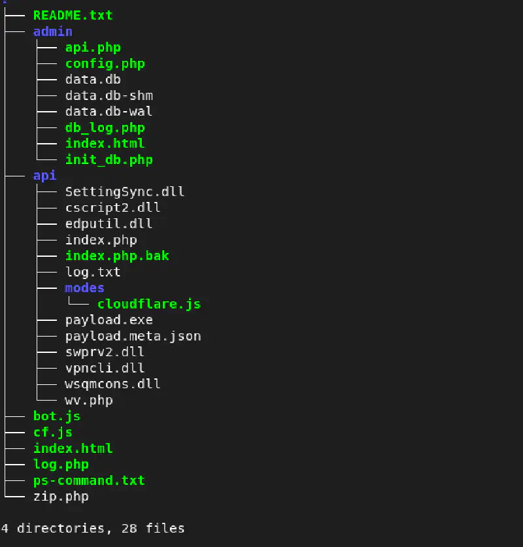
Task: Click SettingSync.dll in the api folder
Action: pyautogui.click(x=125, y=192)
